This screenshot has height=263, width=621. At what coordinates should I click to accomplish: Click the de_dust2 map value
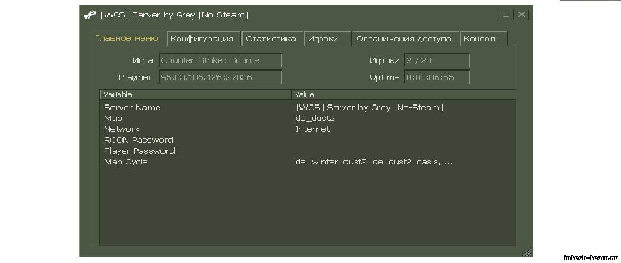[x=314, y=119]
